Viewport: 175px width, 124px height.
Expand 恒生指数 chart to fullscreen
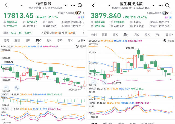(x=17, y=88)
